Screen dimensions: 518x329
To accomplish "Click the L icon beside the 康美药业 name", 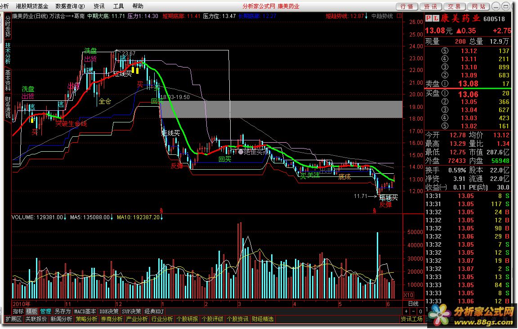I will (x=436, y=18).
